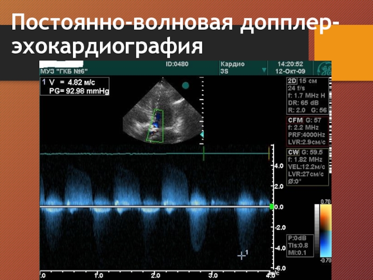Image resolution: width=373 pixels, height=280 pixels.
Task: Click the velocity scale label 4.0
Action: click(x=279, y=166)
